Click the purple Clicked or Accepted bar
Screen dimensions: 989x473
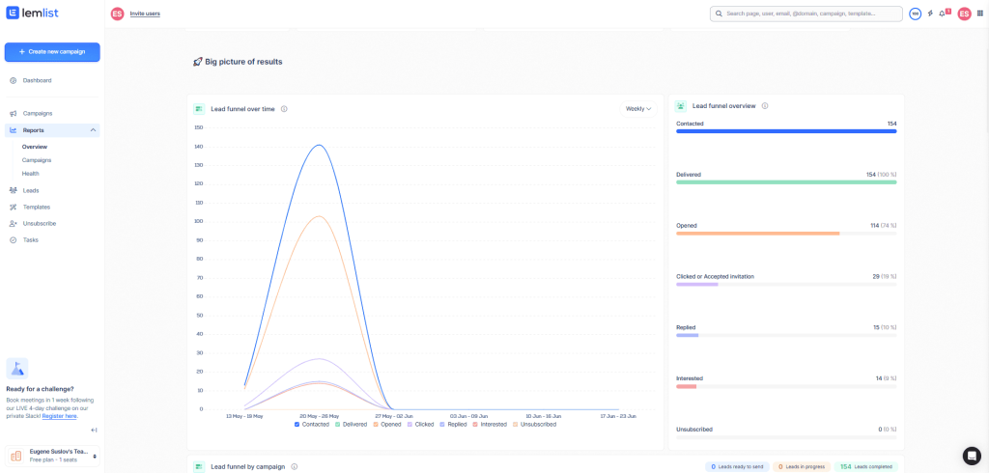tap(697, 285)
